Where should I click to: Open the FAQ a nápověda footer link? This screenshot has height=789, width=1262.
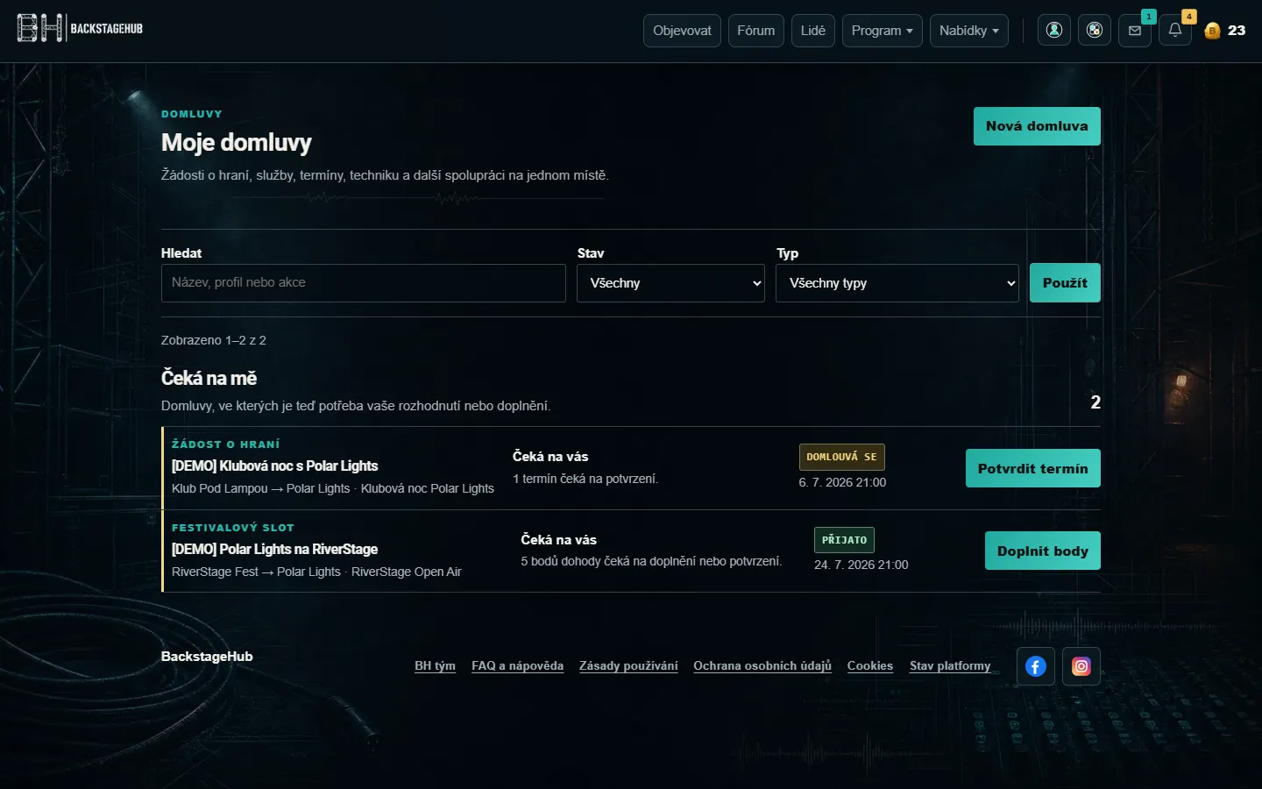(x=517, y=666)
